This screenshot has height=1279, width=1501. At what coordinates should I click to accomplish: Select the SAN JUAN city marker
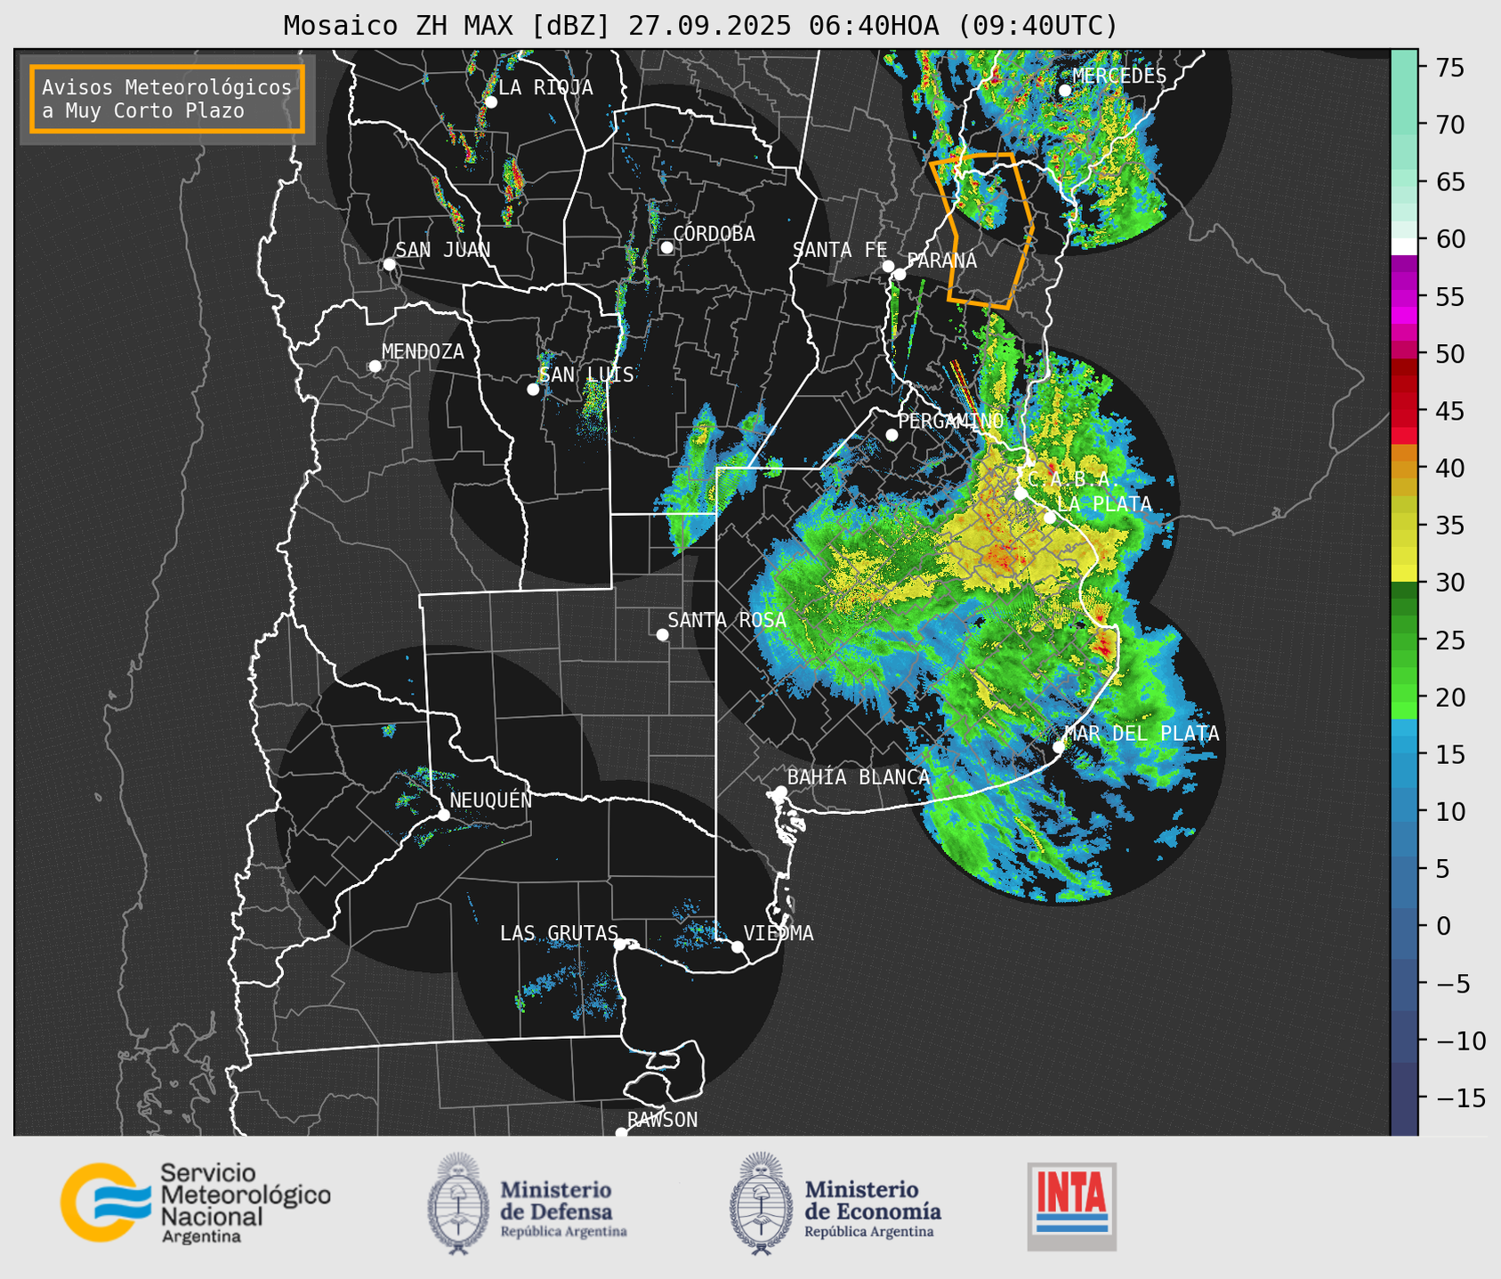[389, 264]
